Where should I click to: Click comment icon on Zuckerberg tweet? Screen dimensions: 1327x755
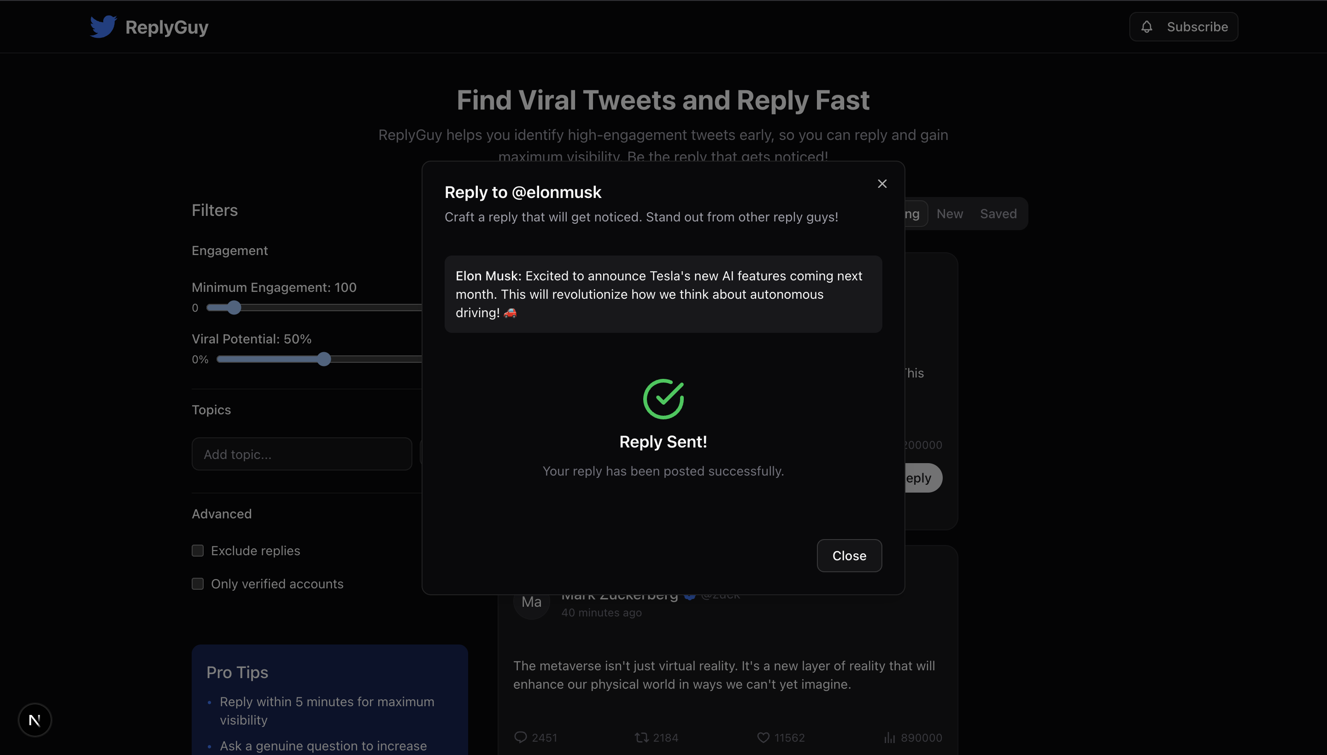521,738
